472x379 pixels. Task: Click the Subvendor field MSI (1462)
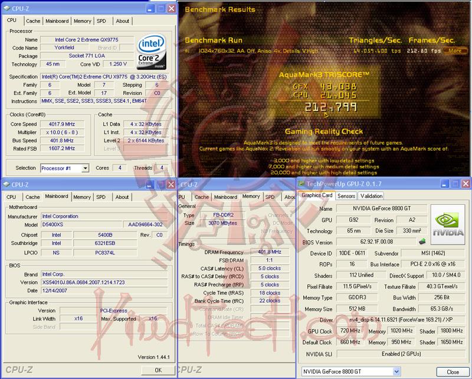(x=433, y=253)
